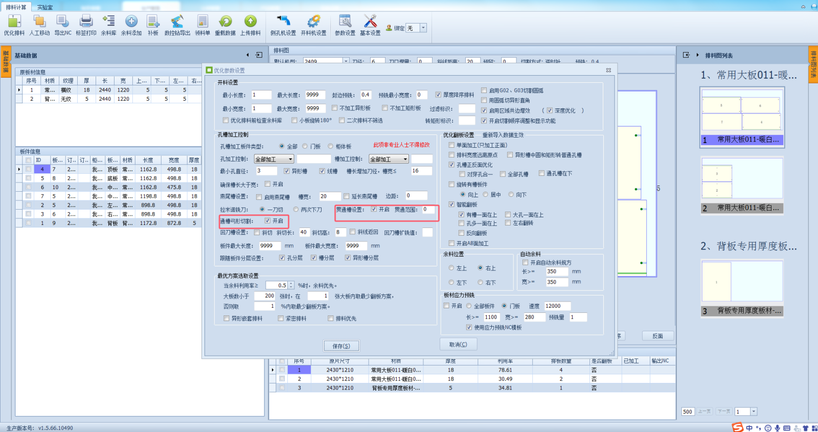Click the microphone icon in the IME tray

pyautogui.click(x=777, y=428)
